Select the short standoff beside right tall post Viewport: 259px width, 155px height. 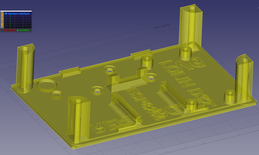(230, 97)
